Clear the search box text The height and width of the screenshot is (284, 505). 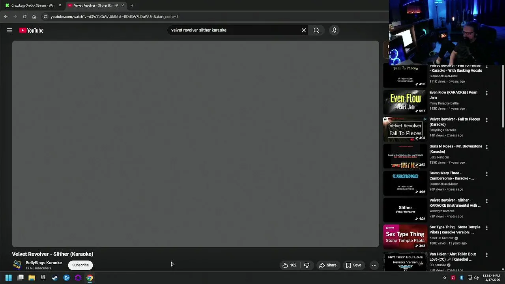(x=304, y=30)
